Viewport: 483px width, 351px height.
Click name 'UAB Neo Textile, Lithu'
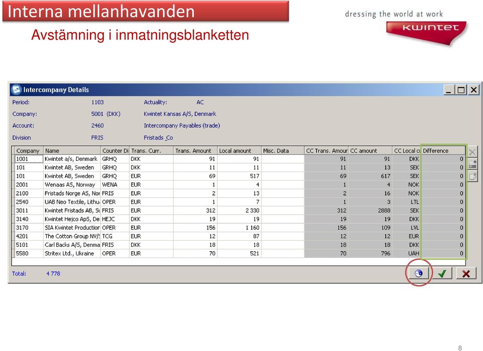click(72, 202)
